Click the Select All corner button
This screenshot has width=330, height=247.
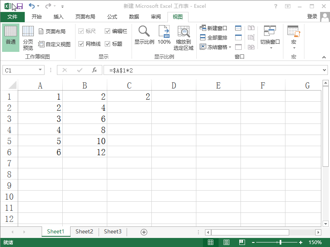pyautogui.click(x=12, y=85)
